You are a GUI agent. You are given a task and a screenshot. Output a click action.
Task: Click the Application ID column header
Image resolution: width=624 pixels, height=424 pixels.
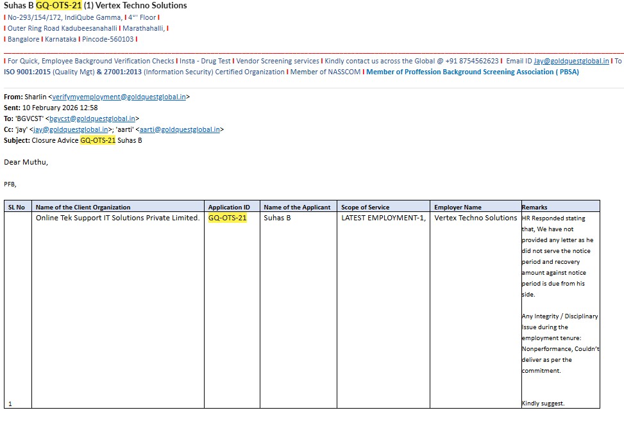click(232, 206)
